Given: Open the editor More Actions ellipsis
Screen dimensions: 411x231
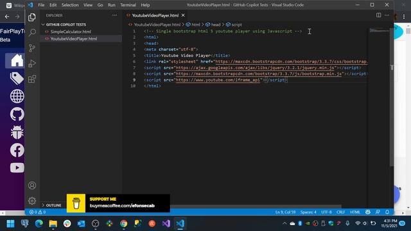Looking at the screenshot, I should point(387,15).
